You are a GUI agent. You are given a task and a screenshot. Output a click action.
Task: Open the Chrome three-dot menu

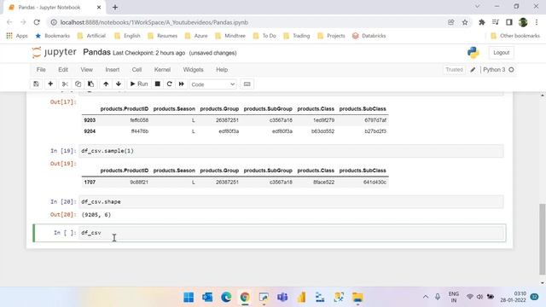[x=537, y=22]
